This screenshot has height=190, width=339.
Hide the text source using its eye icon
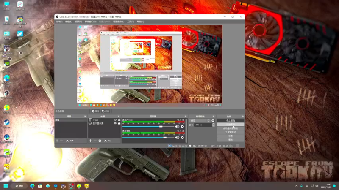click(115, 120)
